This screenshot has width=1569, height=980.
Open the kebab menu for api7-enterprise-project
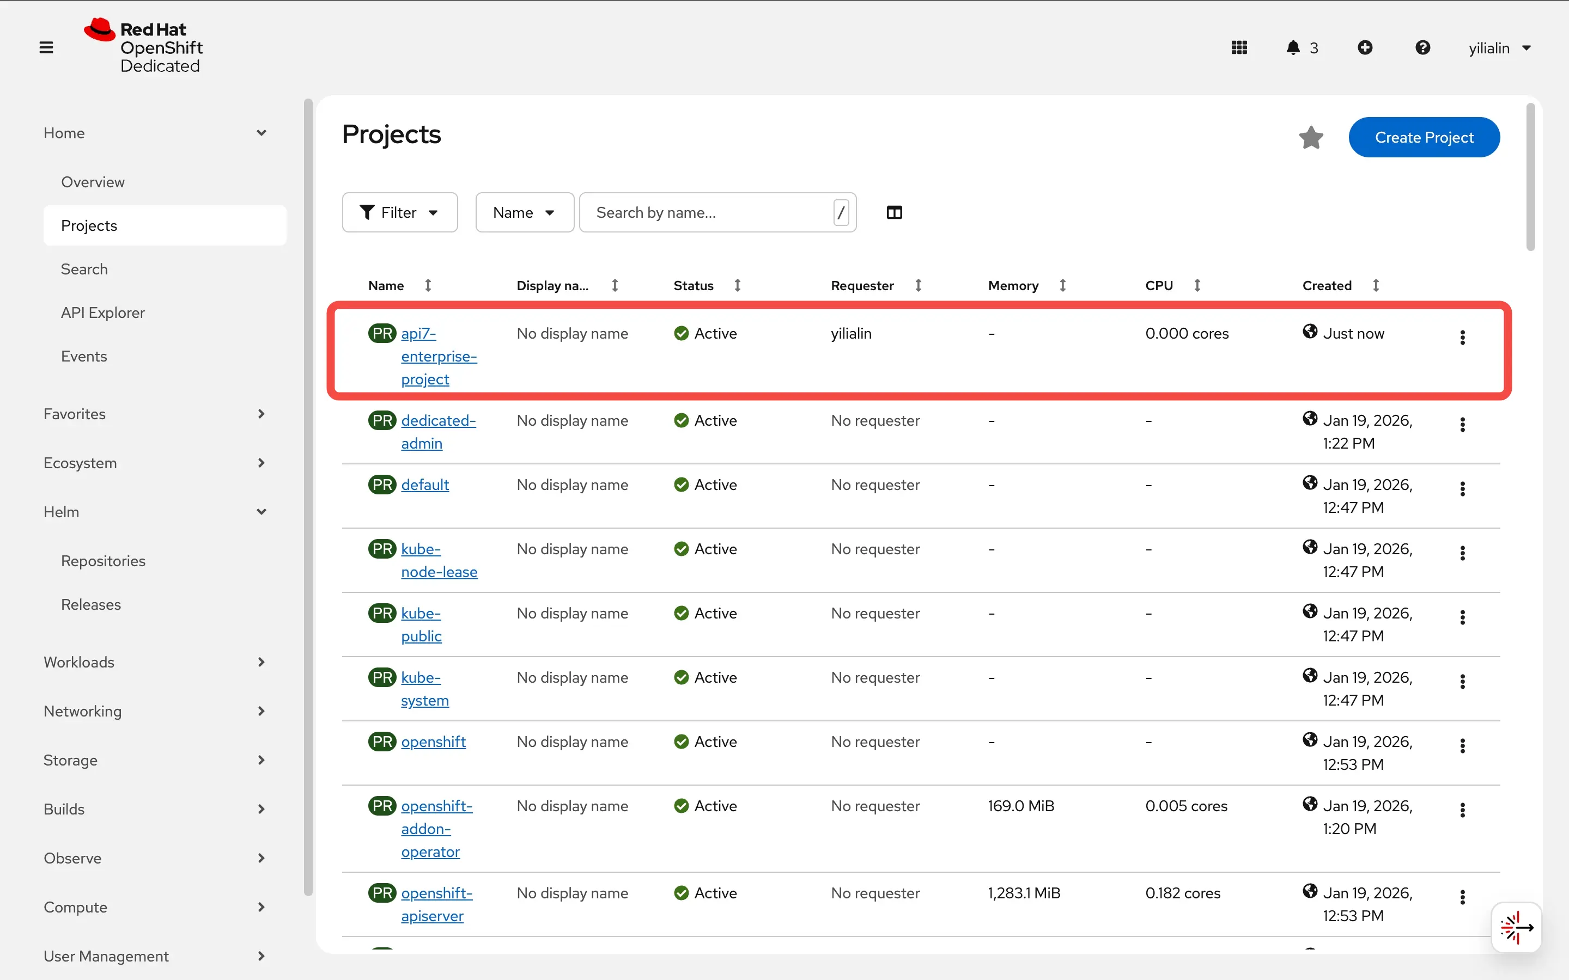[x=1463, y=336]
